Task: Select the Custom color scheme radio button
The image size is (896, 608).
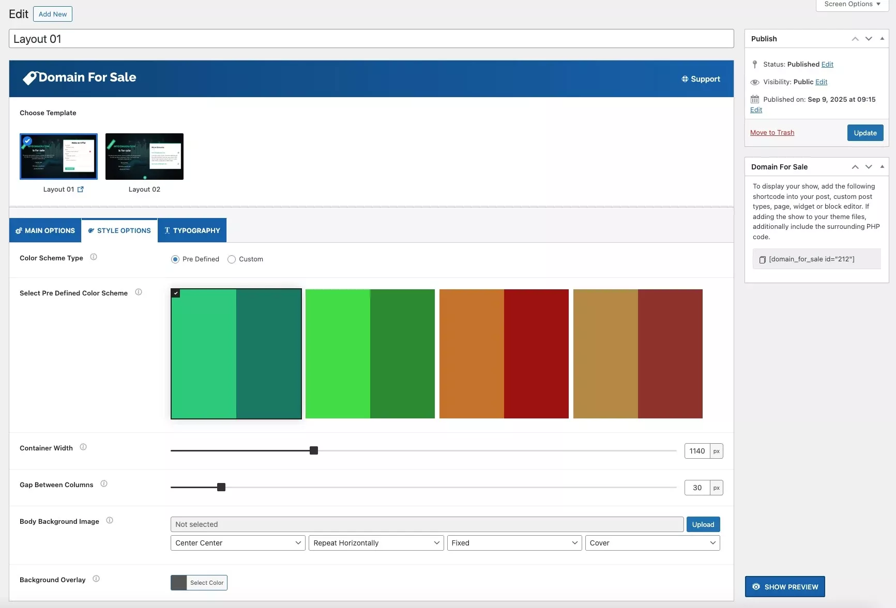Action: (x=232, y=259)
